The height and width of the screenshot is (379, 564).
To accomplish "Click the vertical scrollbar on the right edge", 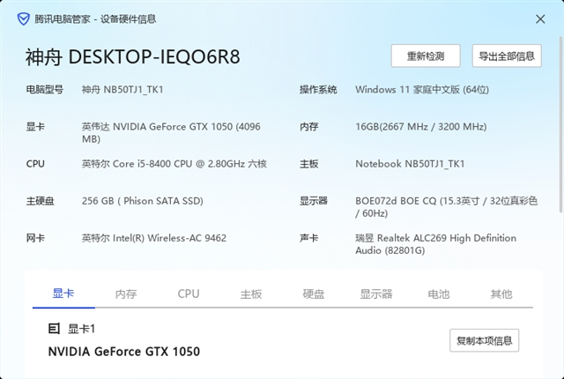I will pyautogui.click(x=560, y=124).
